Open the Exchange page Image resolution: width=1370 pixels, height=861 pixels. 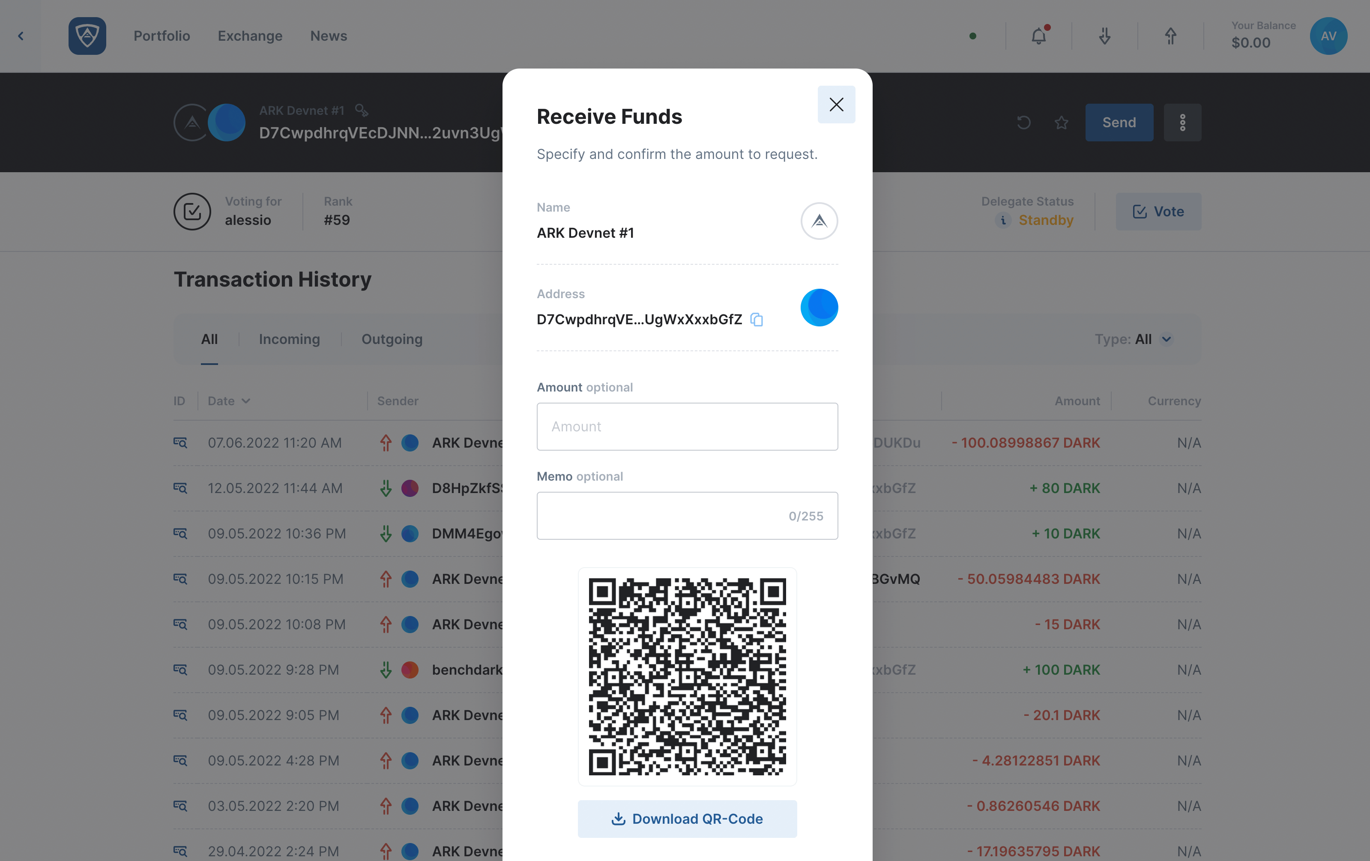[x=250, y=36]
